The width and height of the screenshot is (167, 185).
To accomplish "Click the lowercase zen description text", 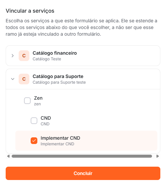I will tap(37, 104).
